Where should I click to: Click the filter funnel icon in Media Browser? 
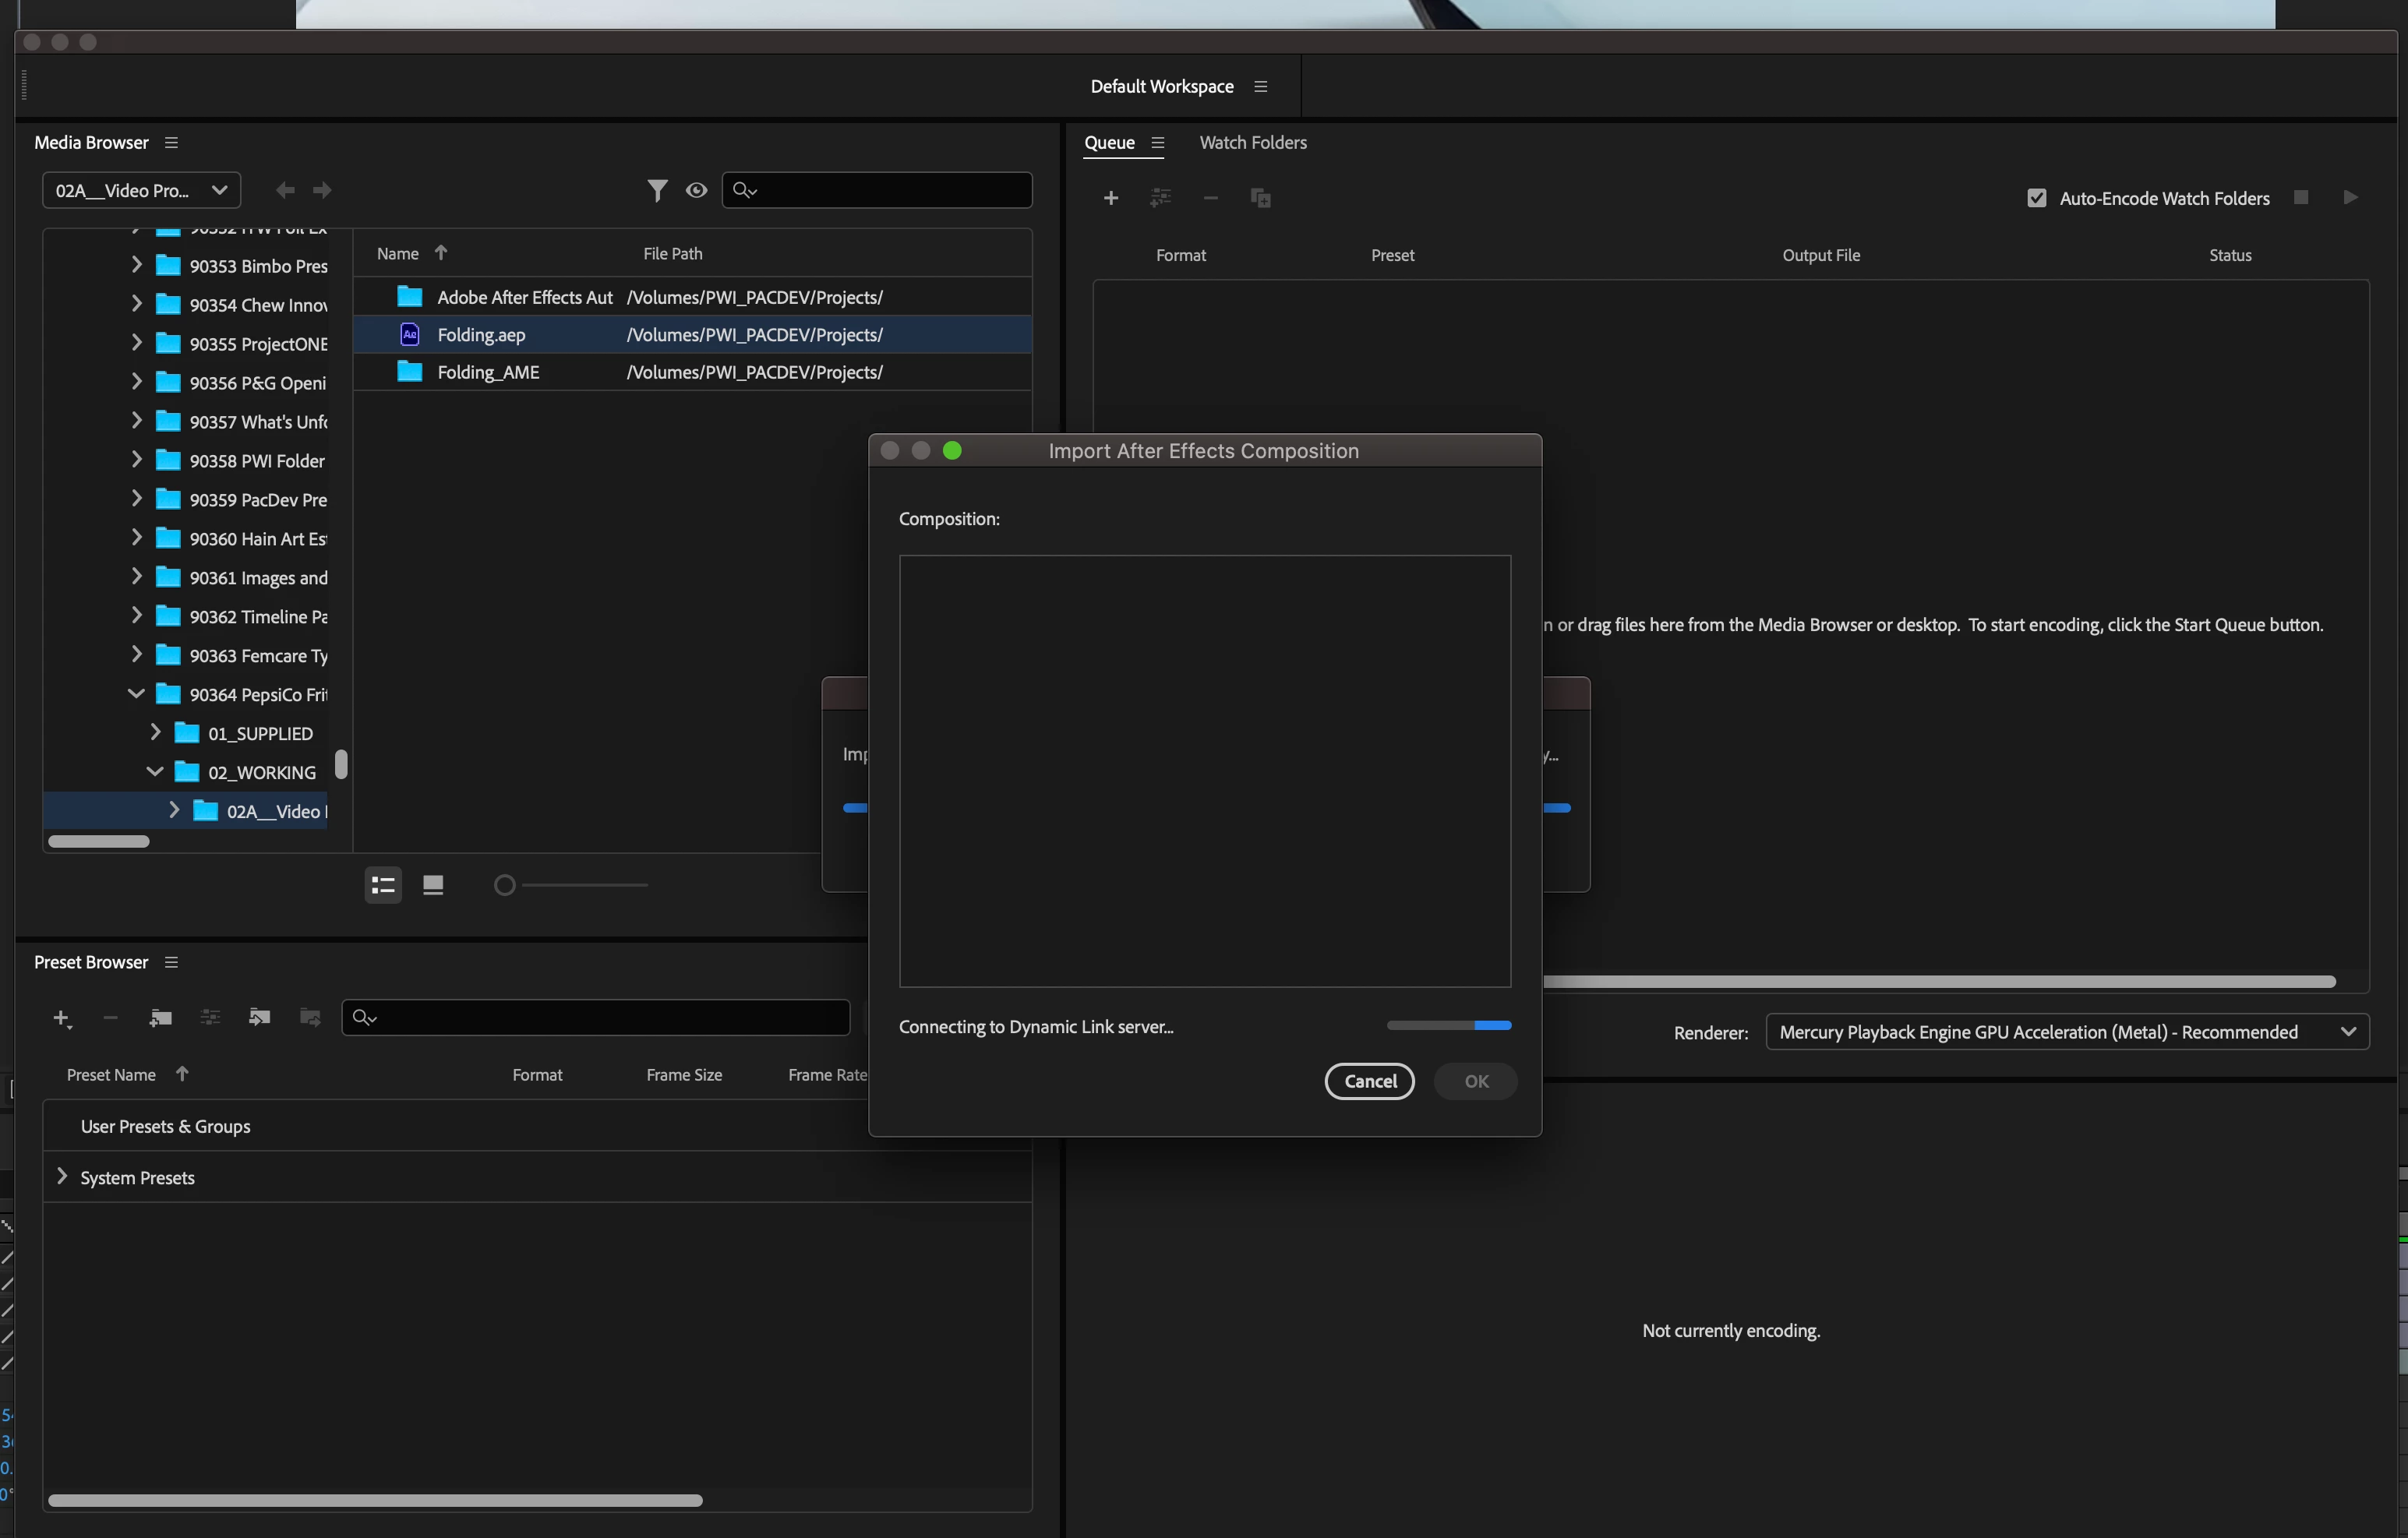coord(657,190)
